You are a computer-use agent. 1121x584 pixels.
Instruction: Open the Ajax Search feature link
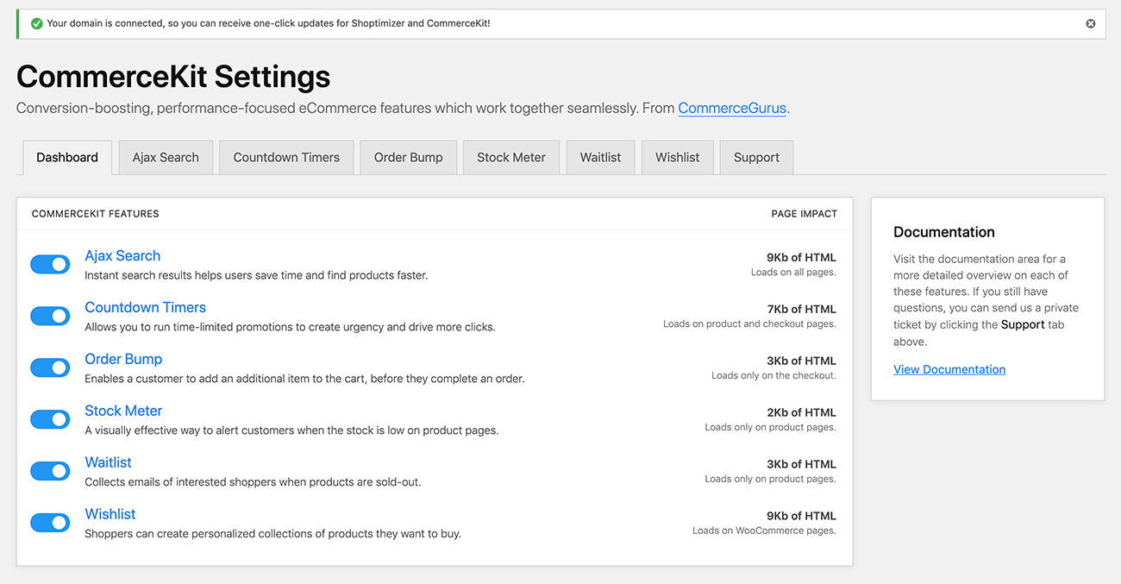click(122, 255)
